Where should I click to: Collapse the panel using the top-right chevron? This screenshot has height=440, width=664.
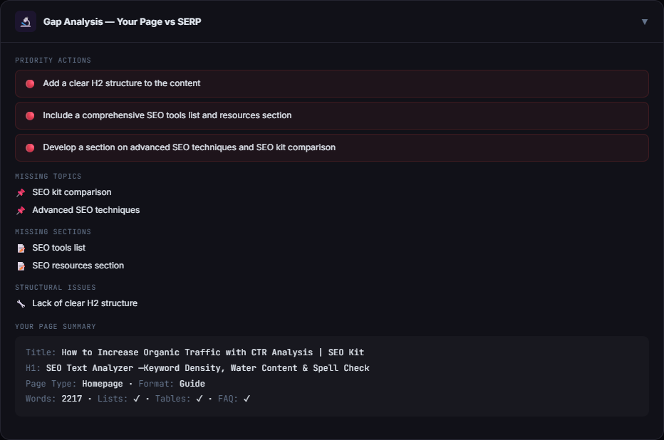645,21
